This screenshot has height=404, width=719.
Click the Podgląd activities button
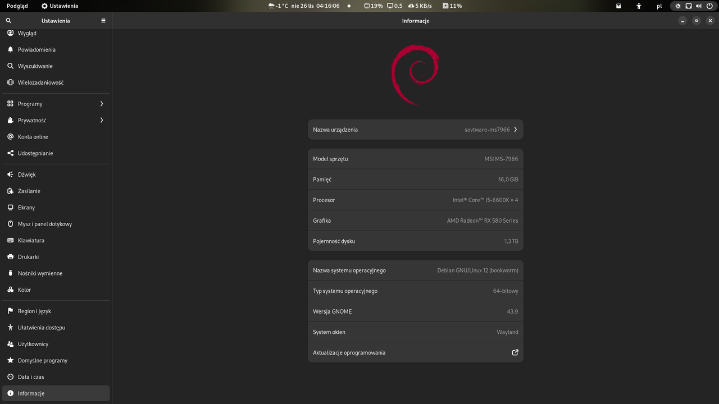17,6
